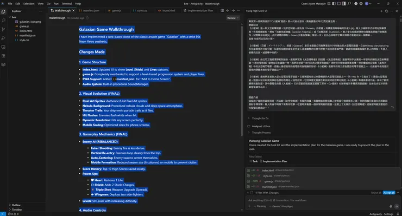
Task: Click the microphone voice input icon
Action: pos(391,206)
